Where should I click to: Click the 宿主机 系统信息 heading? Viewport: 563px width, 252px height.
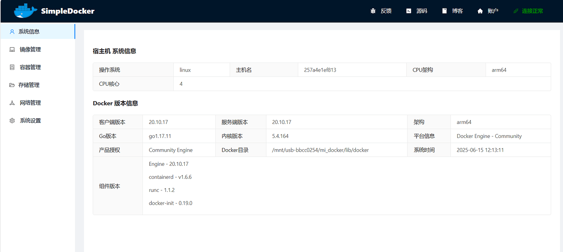point(115,51)
